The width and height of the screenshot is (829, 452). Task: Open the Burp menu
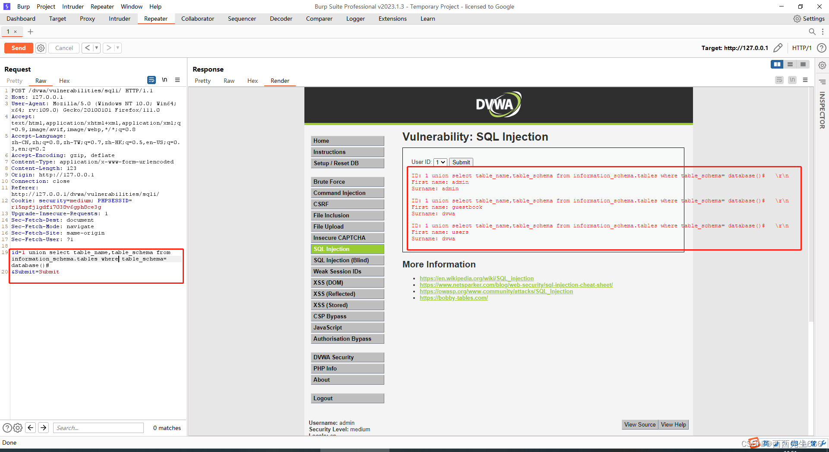point(23,6)
